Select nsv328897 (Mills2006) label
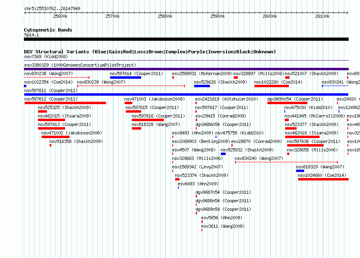 tap(259, 73)
